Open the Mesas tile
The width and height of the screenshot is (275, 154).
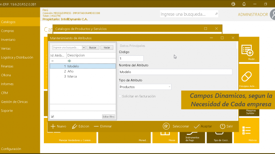coord(165,138)
